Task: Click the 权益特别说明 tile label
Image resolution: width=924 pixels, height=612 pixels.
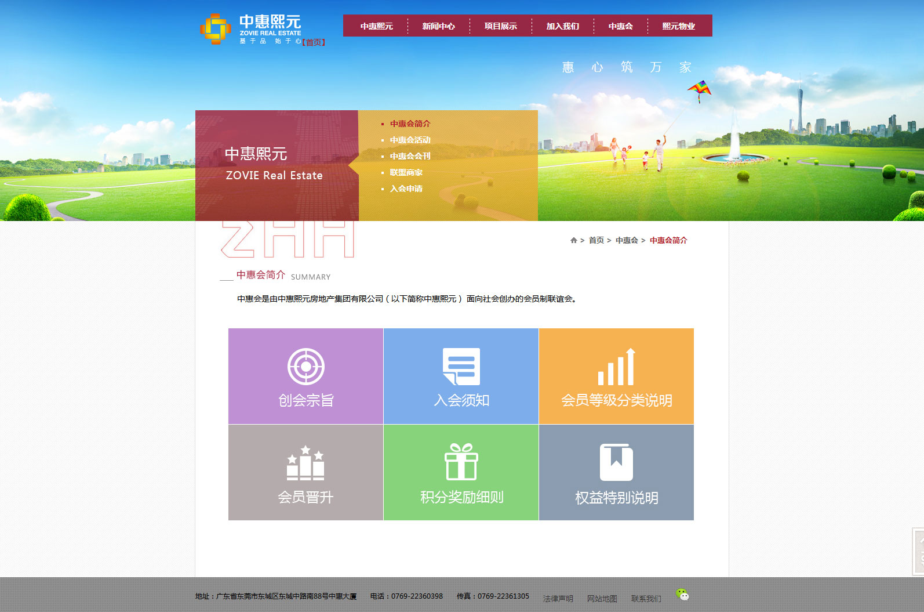Action: coord(617,498)
